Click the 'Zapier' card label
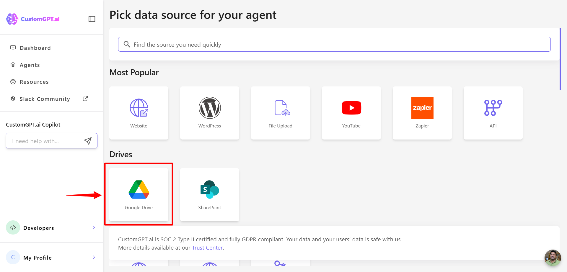This screenshot has height=272, width=567. [x=422, y=126]
